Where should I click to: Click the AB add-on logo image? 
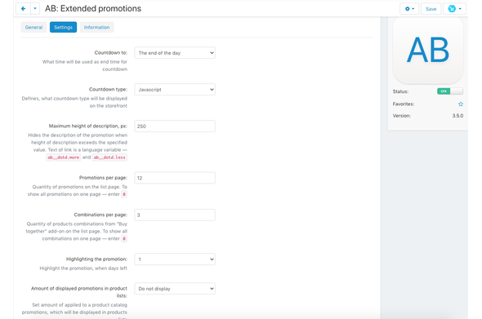428,50
